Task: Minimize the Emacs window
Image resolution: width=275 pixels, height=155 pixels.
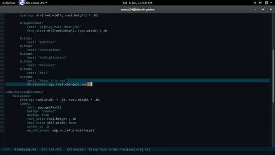Action: point(255,9)
